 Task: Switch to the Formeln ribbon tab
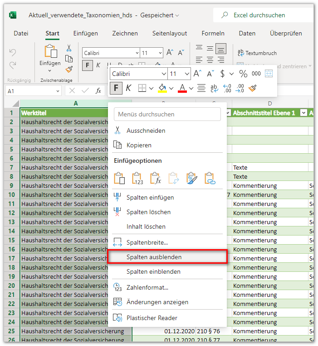click(x=213, y=33)
